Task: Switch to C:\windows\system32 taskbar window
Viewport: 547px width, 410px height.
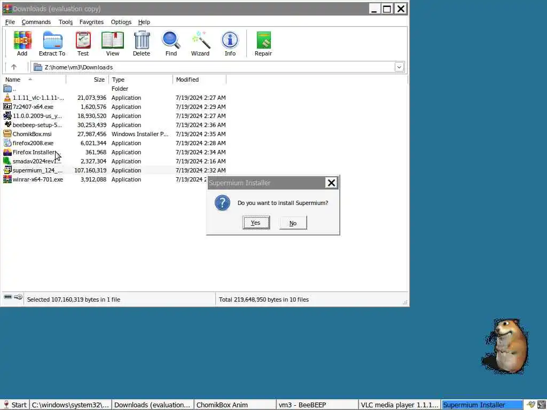Action: (x=71, y=405)
